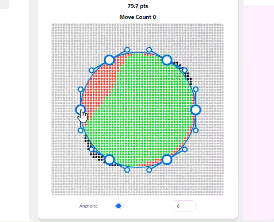The image size is (274, 222).
Task: Select the lower-right large anchor point
Action: [x=167, y=159]
